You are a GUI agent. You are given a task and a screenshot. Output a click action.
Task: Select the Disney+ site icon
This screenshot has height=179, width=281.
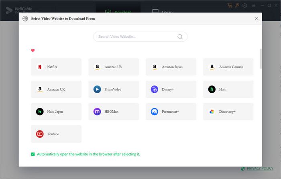(x=155, y=89)
